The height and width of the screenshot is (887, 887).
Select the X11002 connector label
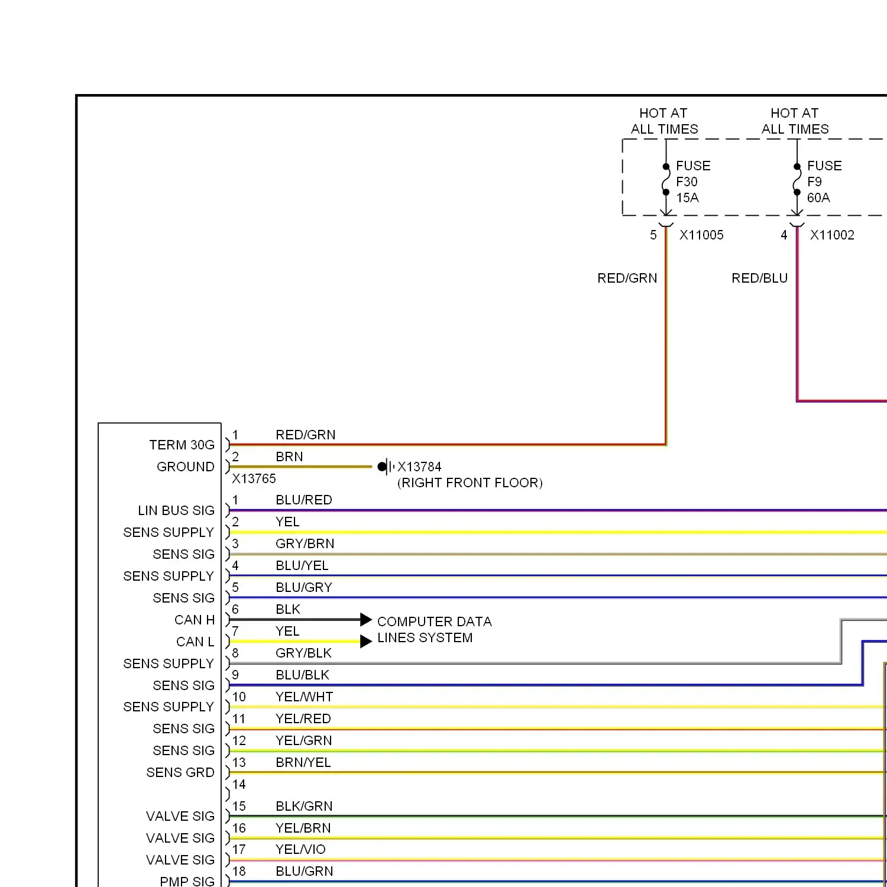click(x=832, y=235)
